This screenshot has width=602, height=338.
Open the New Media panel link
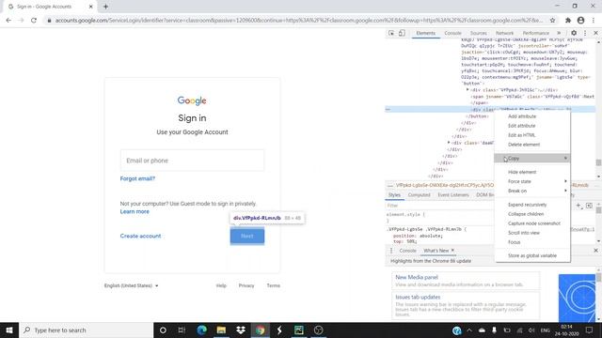[x=416, y=277]
